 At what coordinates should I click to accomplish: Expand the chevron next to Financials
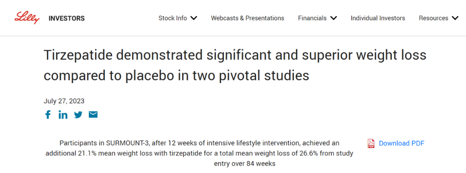coord(334,18)
